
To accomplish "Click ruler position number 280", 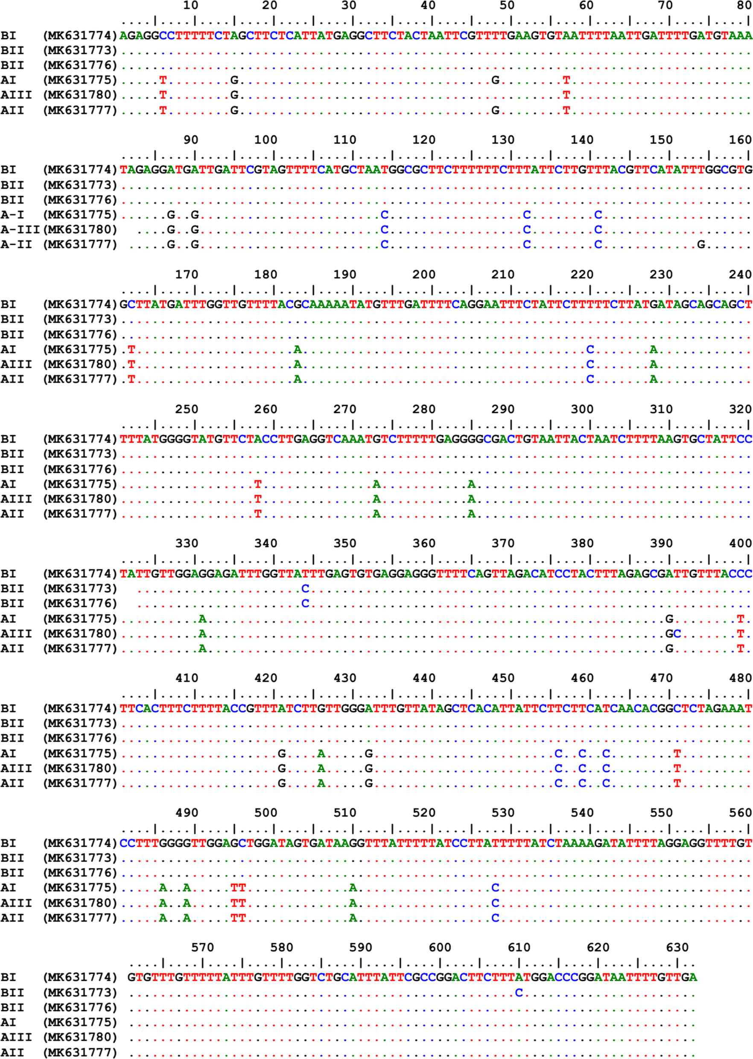I will [x=424, y=409].
